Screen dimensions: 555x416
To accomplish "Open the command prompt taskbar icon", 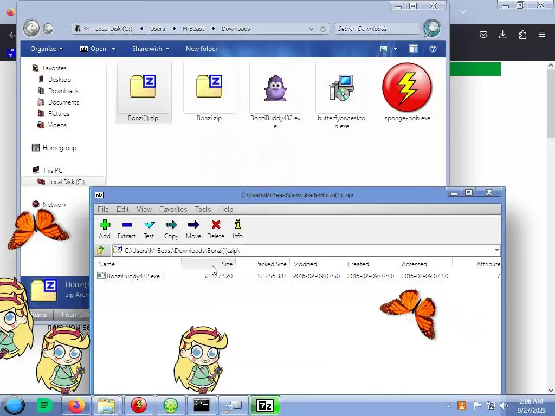I will pyautogui.click(x=202, y=405).
